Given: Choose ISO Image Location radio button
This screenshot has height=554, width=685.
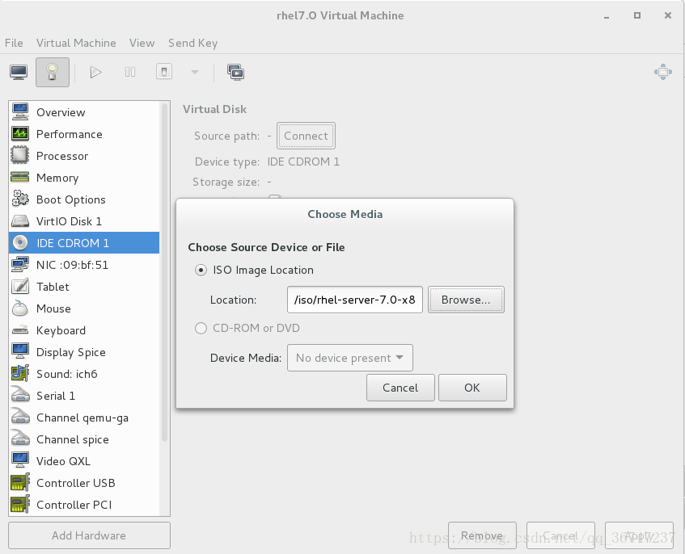Looking at the screenshot, I should coord(201,271).
